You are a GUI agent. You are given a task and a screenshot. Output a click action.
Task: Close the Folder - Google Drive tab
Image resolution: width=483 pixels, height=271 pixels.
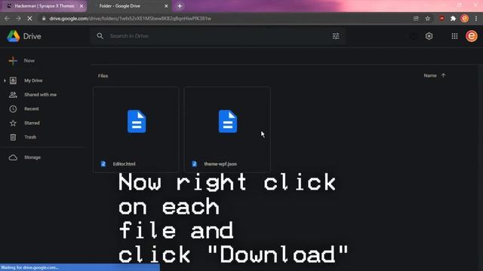[x=166, y=6]
